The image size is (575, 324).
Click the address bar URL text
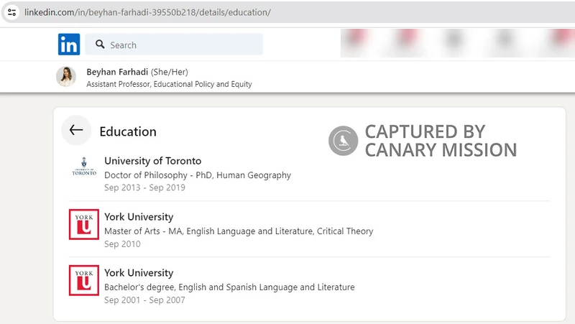point(148,12)
